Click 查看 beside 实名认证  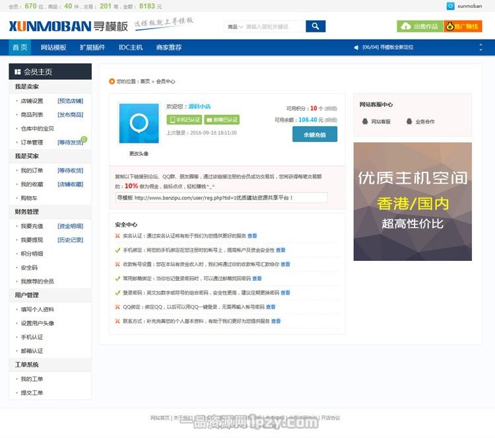tap(252, 236)
